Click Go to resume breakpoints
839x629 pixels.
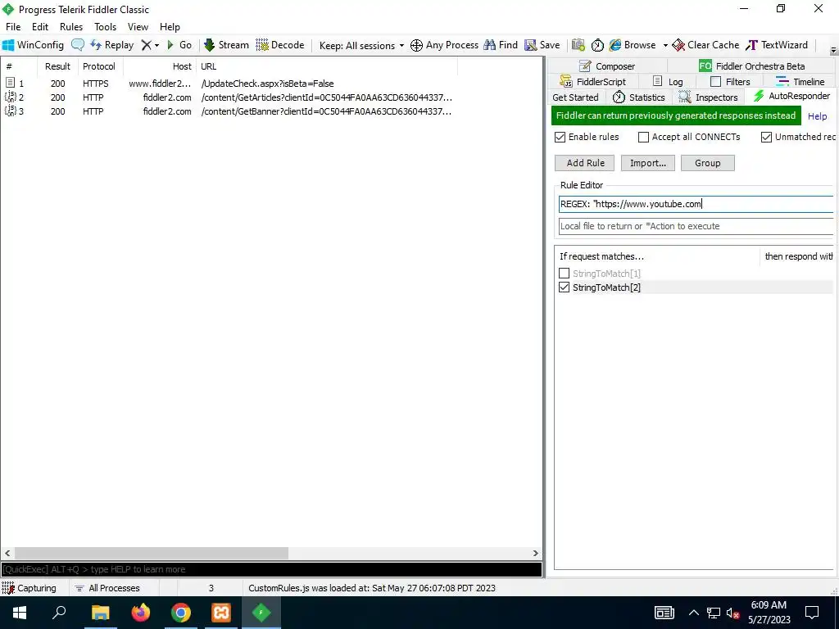179,45
